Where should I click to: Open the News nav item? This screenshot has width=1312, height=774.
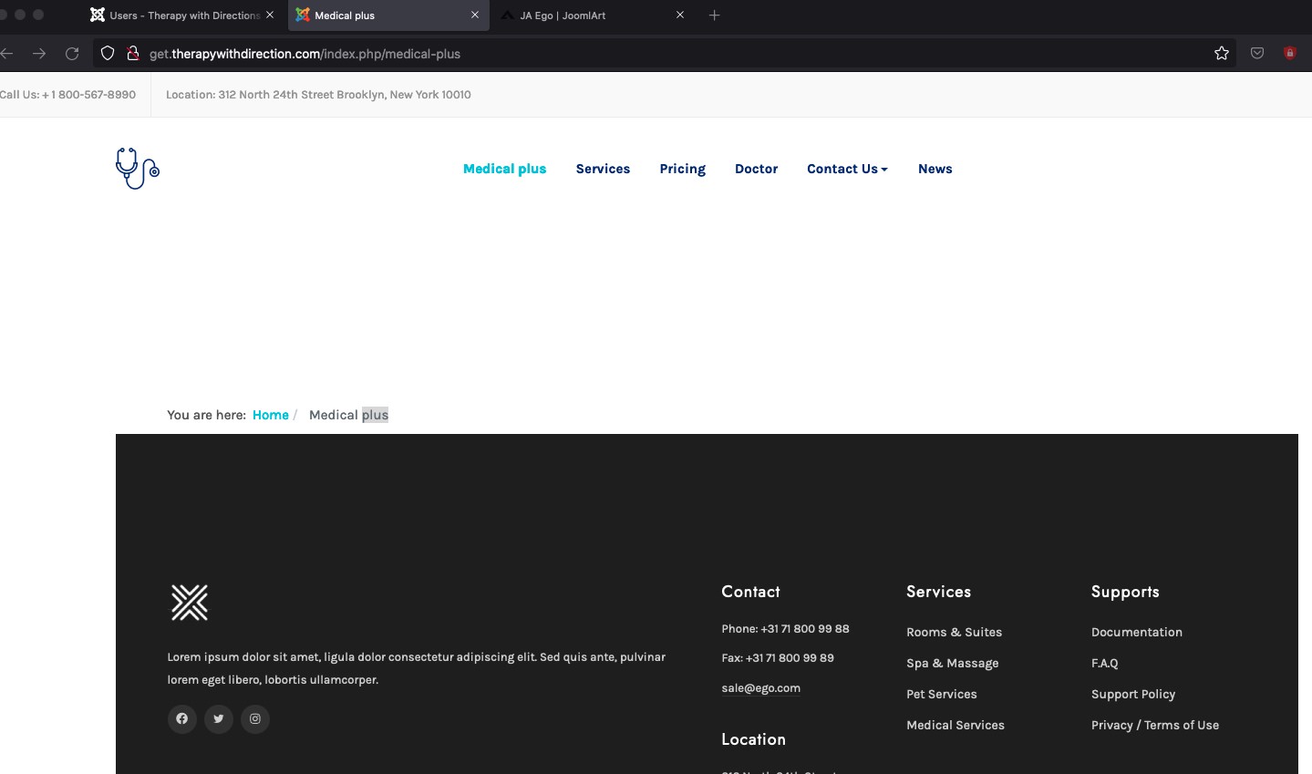[935, 169]
